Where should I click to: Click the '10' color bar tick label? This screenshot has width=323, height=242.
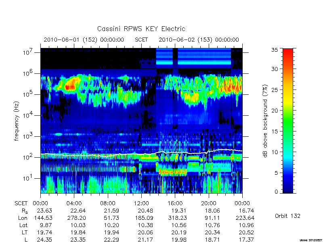click(275, 152)
